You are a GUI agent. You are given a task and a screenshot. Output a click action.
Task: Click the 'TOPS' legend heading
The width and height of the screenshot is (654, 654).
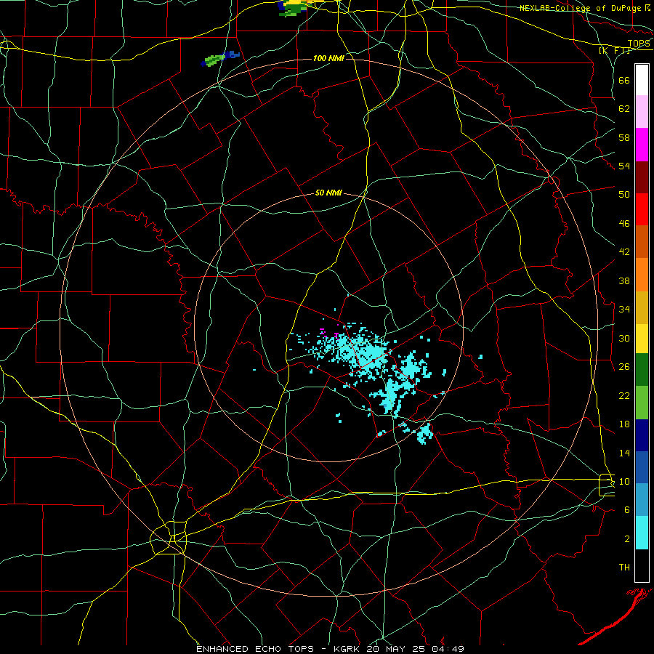(x=639, y=44)
